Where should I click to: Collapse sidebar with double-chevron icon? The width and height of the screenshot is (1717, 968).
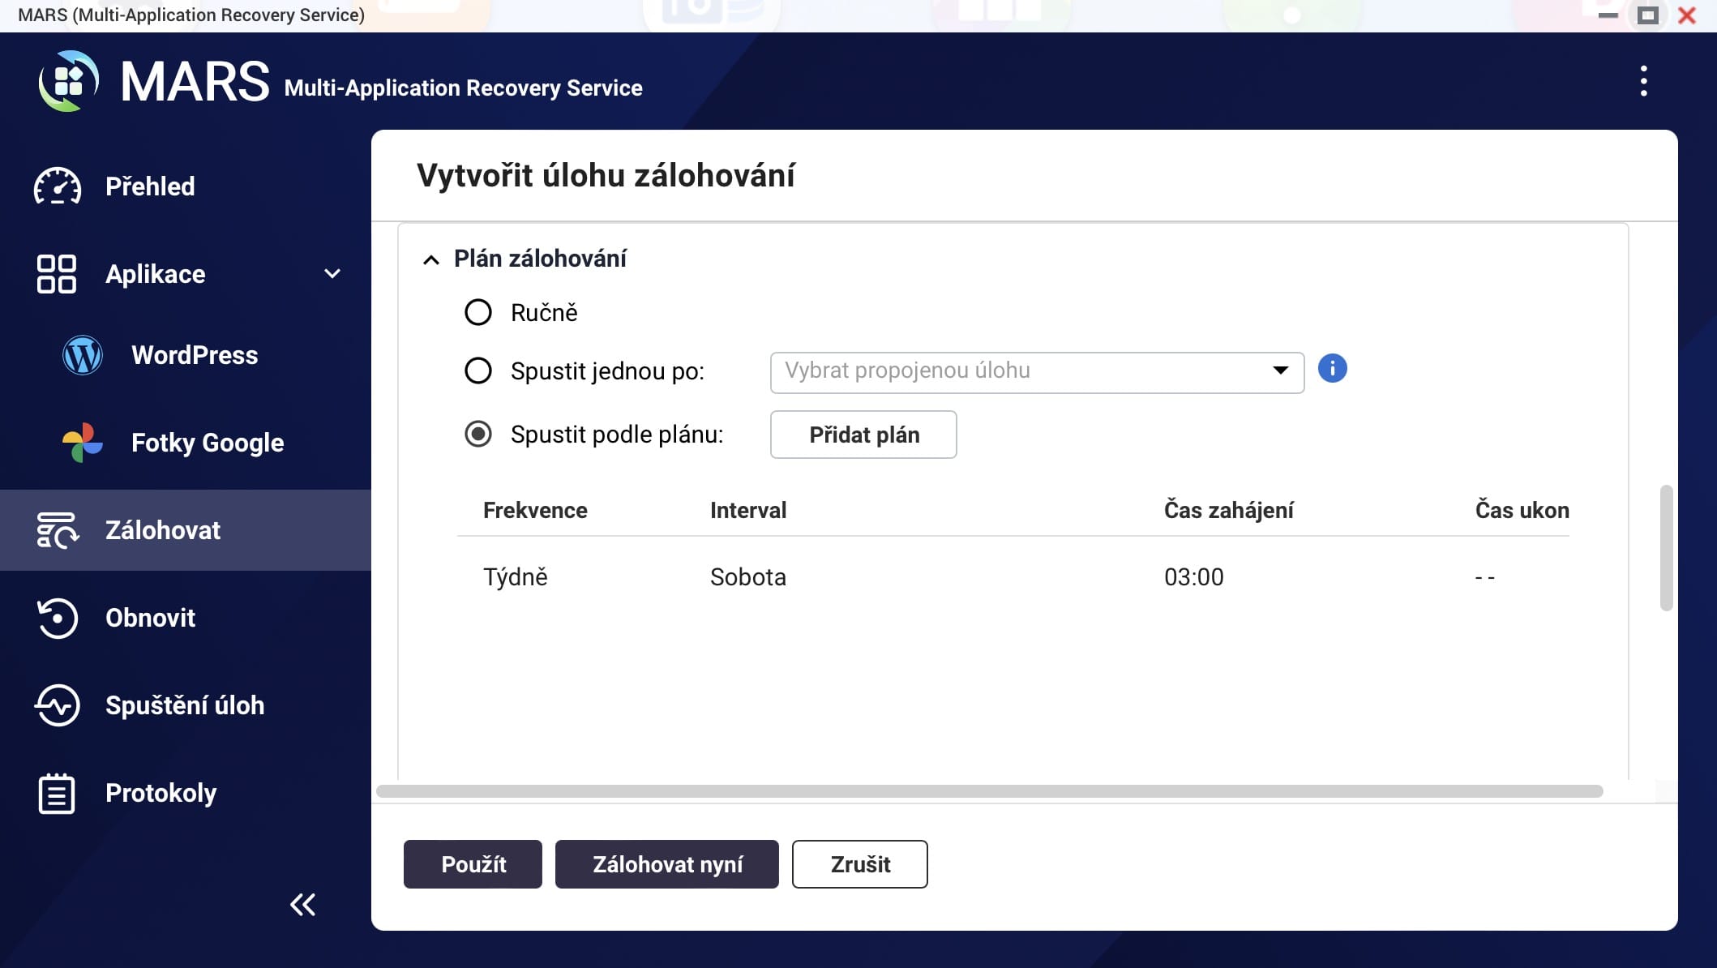point(302,905)
